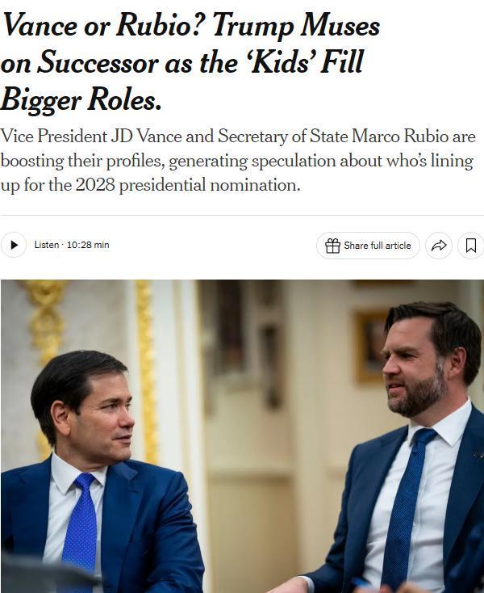Image resolution: width=484 pixels, height=593 pixels.
Task: Click the article headline 'Vance or Rubio?'
Action: [102, 26]
